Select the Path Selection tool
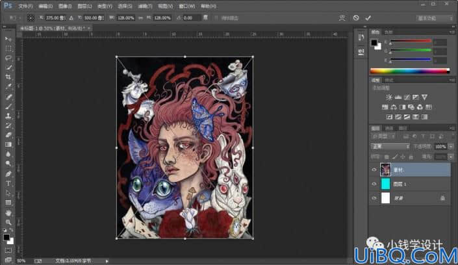The height and width of the screenshot is (265, 458). [x=8, y=193]
